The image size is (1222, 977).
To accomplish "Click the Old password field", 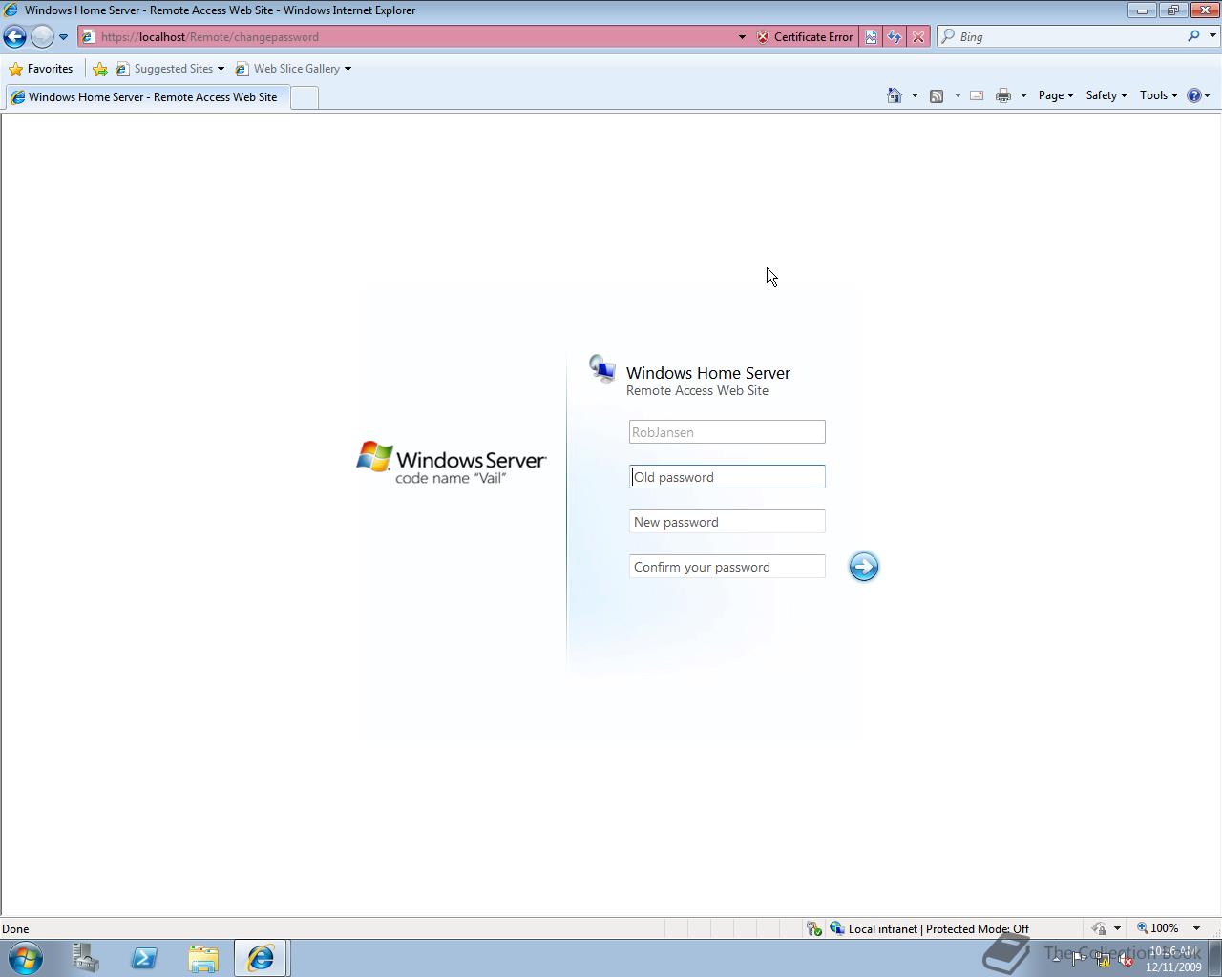I will tap(727, 477).
